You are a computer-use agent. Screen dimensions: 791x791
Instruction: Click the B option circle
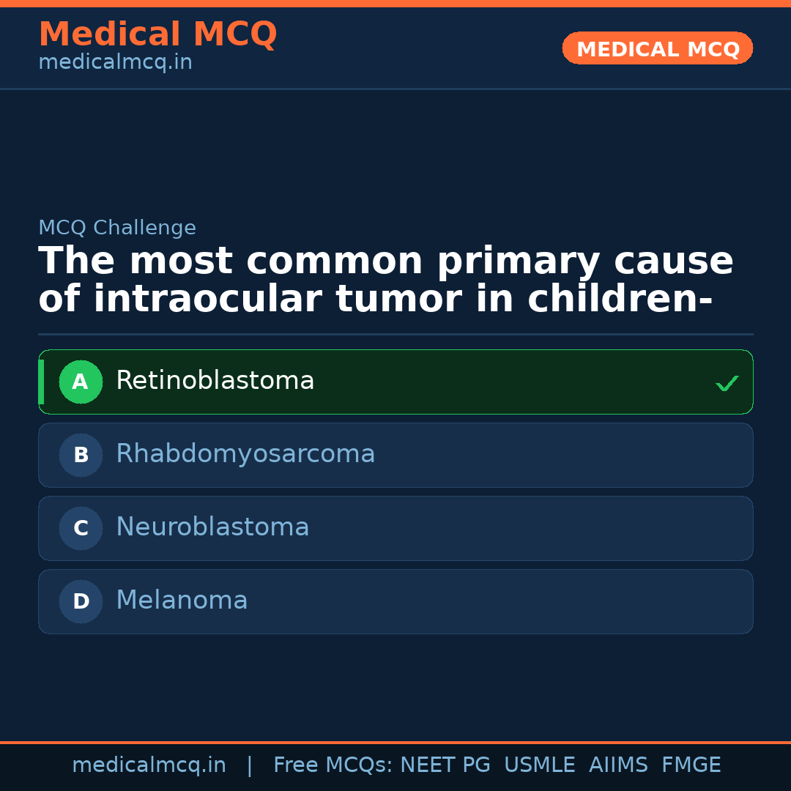point(81,455)
